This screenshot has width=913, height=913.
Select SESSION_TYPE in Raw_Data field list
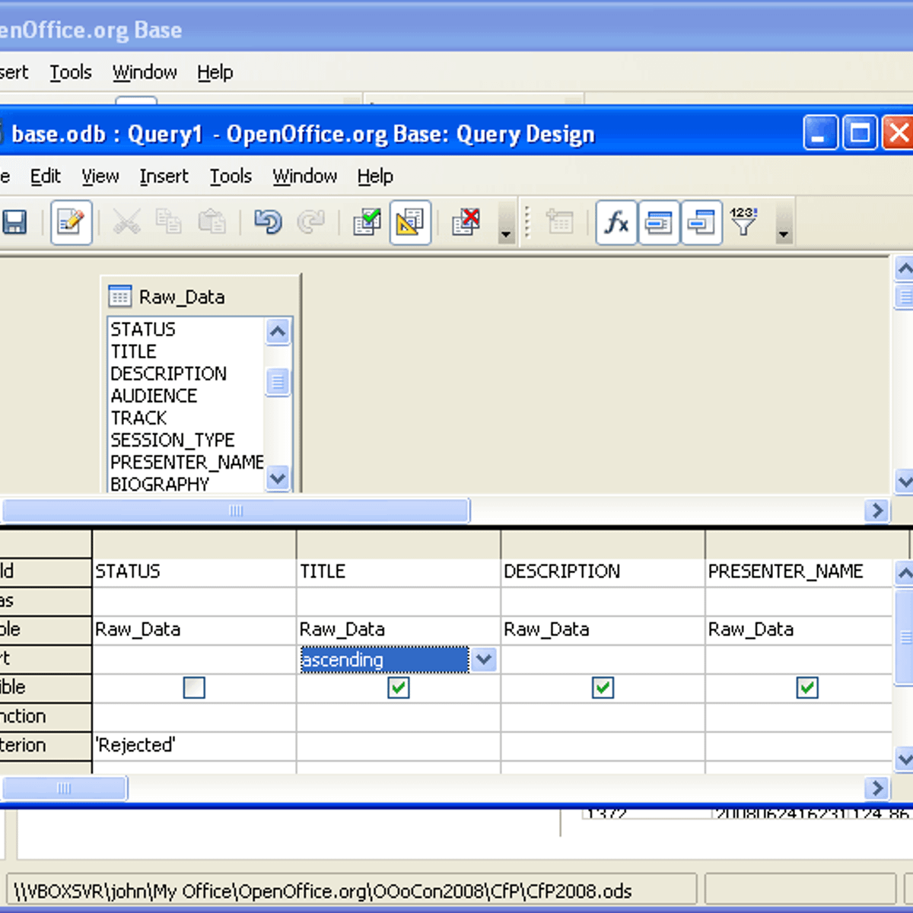[x=173, y=440]
